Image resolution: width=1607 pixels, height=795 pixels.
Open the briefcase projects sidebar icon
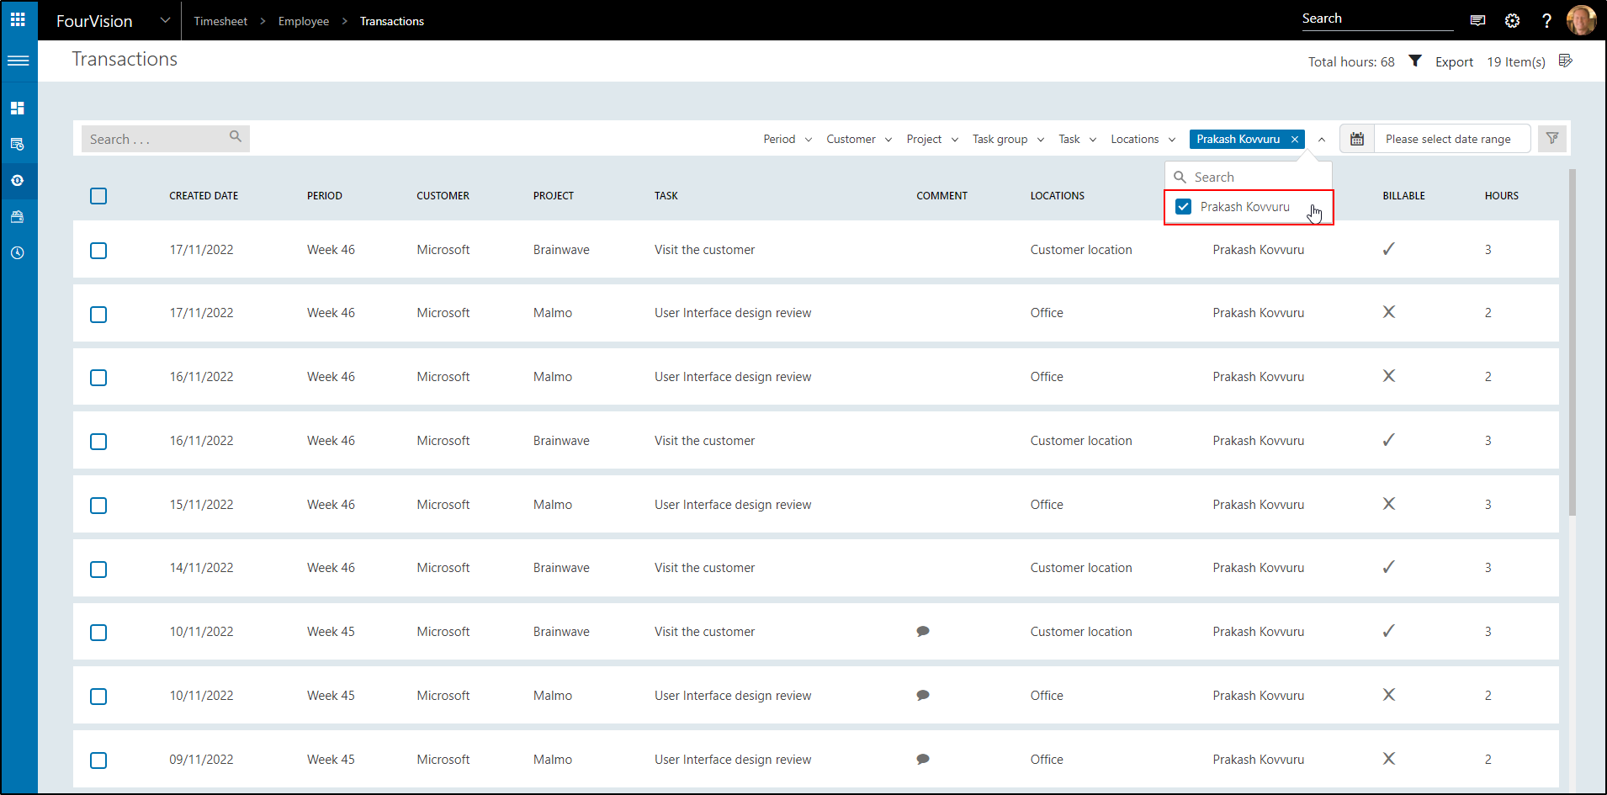[18, 216]
